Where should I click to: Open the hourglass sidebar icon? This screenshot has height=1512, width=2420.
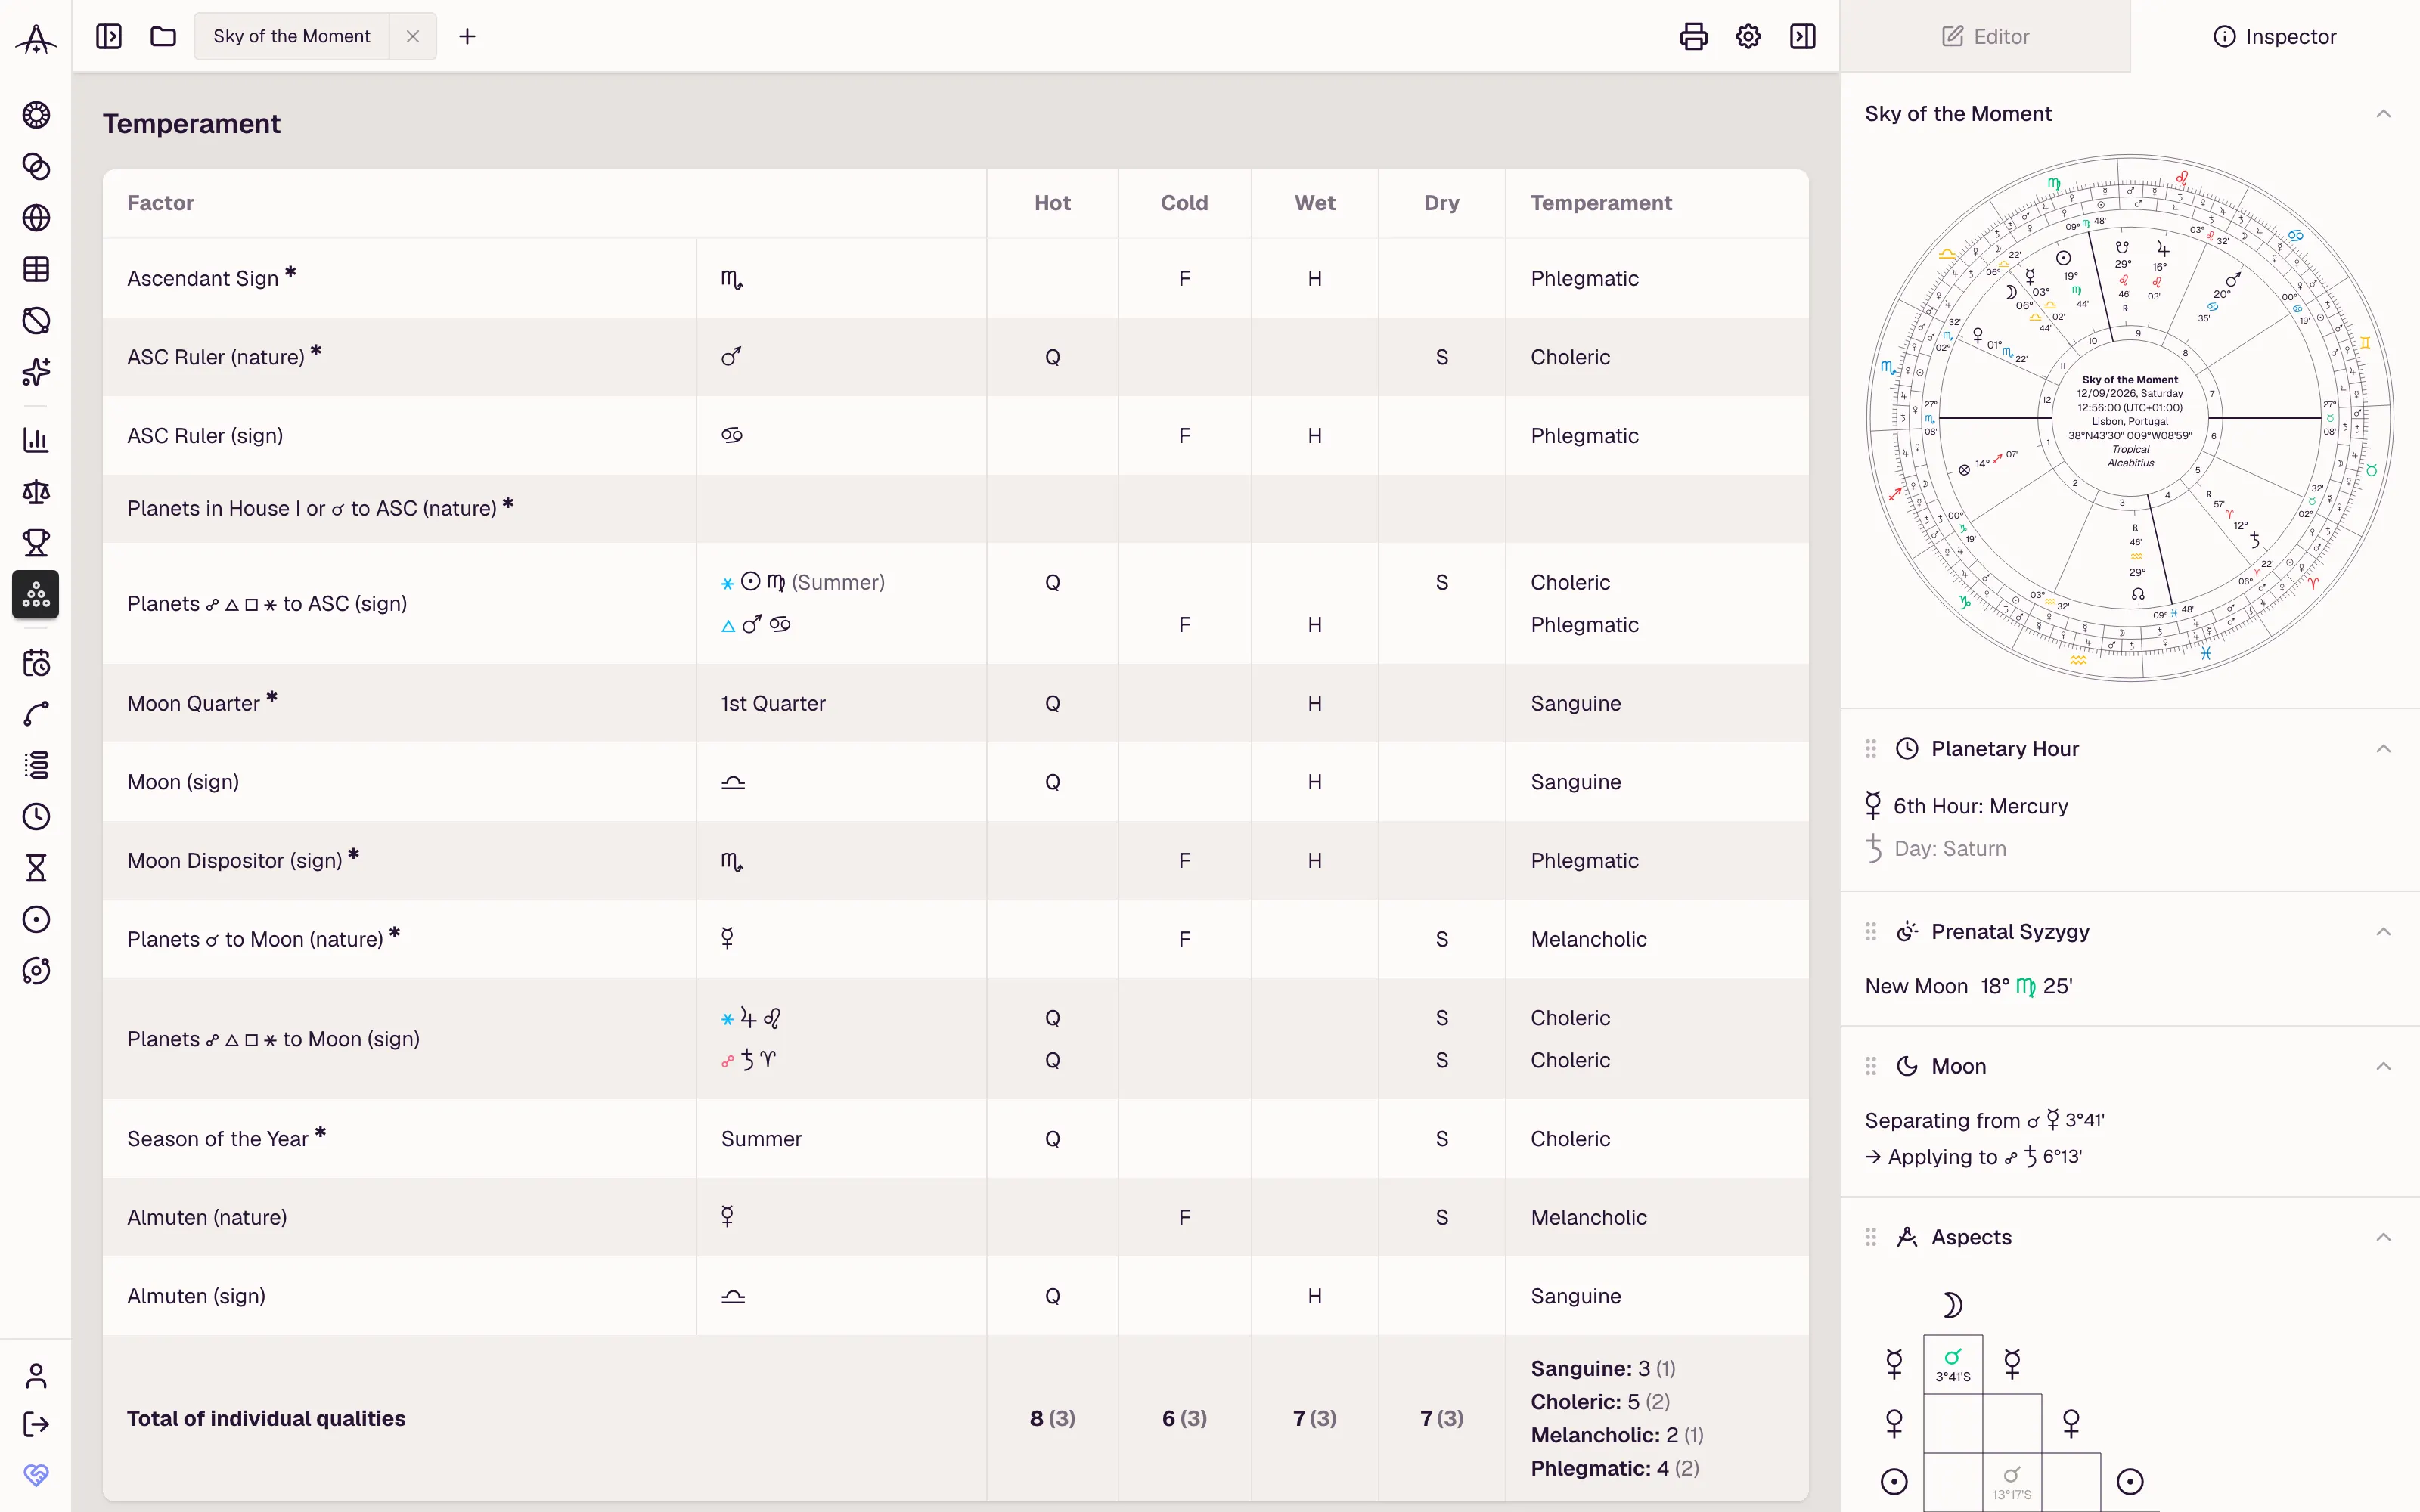pos(36,868)
